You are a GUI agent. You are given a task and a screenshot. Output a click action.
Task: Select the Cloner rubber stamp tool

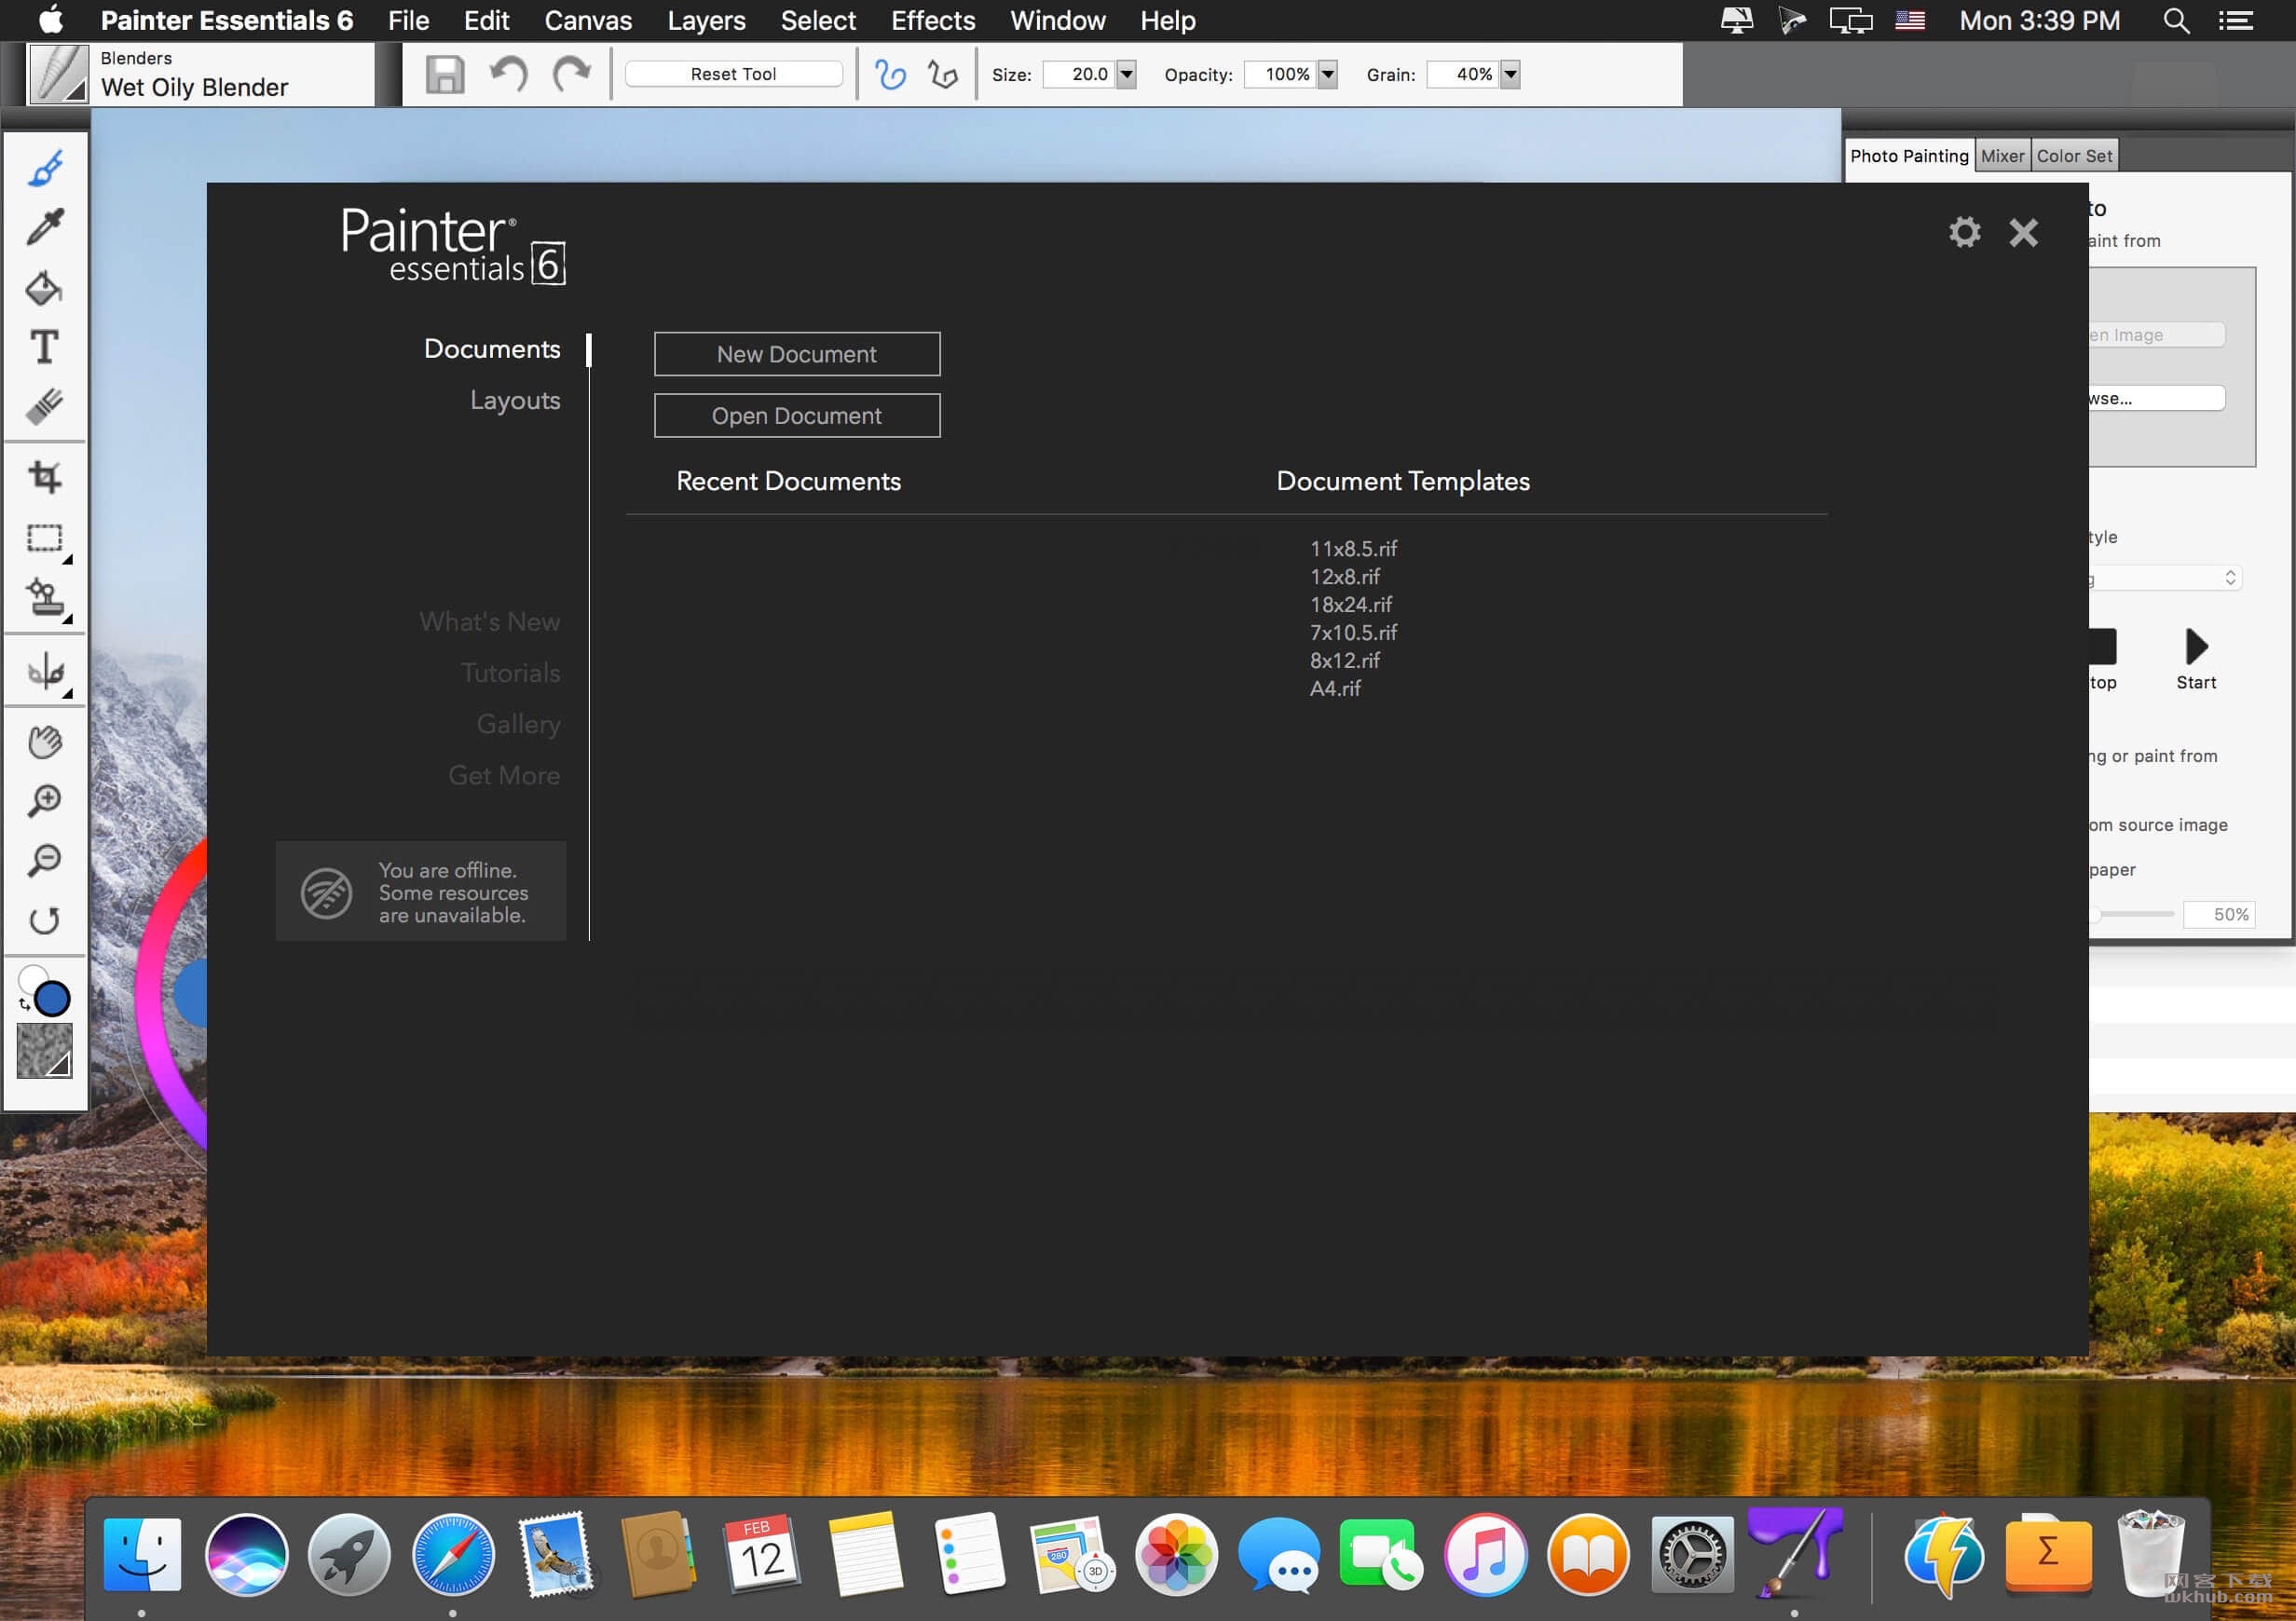point(45,598)
